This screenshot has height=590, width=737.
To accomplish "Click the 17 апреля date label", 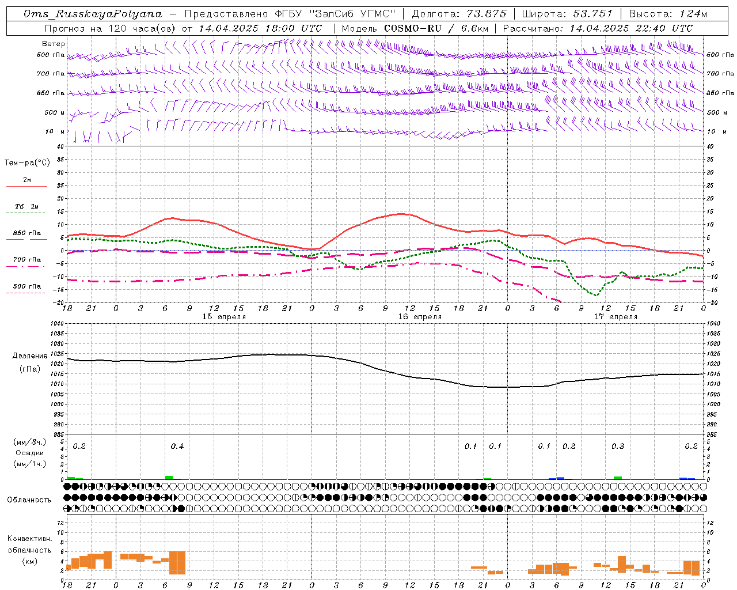I will pos(616,317).
